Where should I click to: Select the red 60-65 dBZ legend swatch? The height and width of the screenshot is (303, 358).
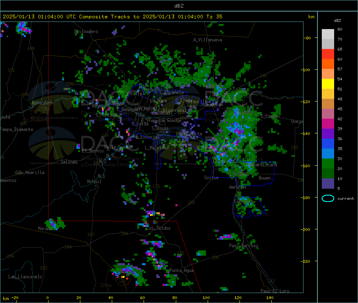coord(328,54)
